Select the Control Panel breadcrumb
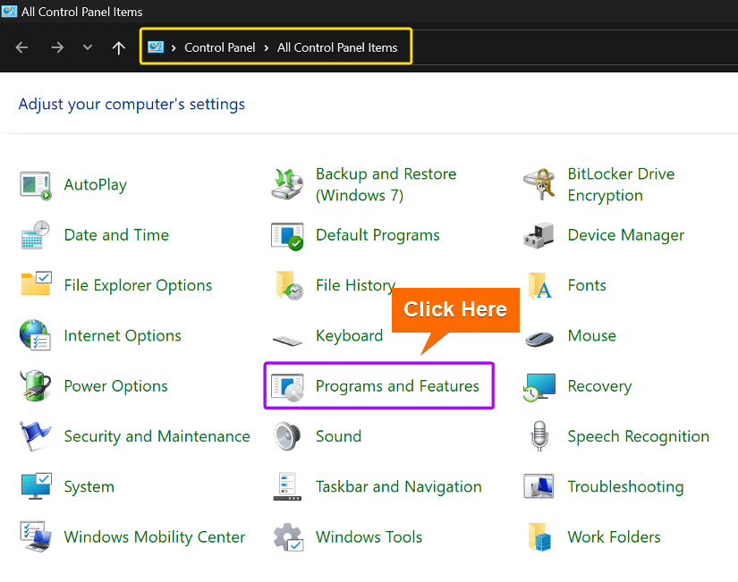 (x=219, y=47)
